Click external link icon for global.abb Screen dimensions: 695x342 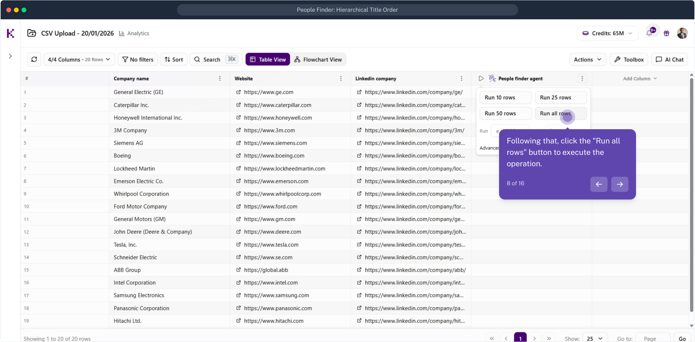coord(238,270)
